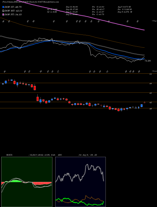Click inside the green MACD chart panel
Image resolution: width=157 pixels, height=207 pixels.
tap(27, 182)
